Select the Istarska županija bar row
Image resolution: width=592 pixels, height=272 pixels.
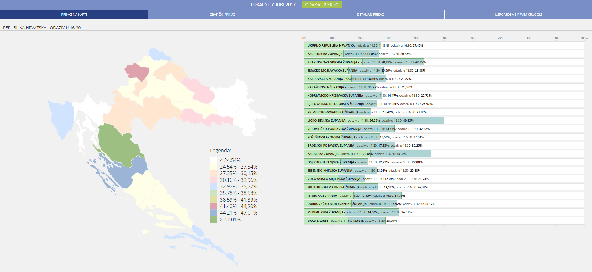click(x=353, y=195)
